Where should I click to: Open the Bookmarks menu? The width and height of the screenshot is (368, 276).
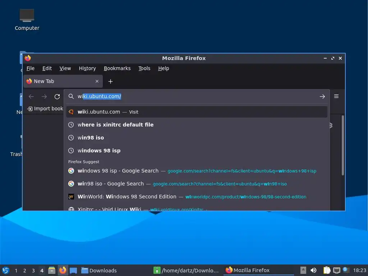[x=117, y=68]
